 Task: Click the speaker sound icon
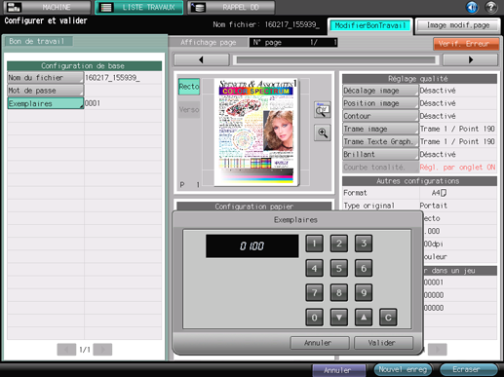coord(472,7)
